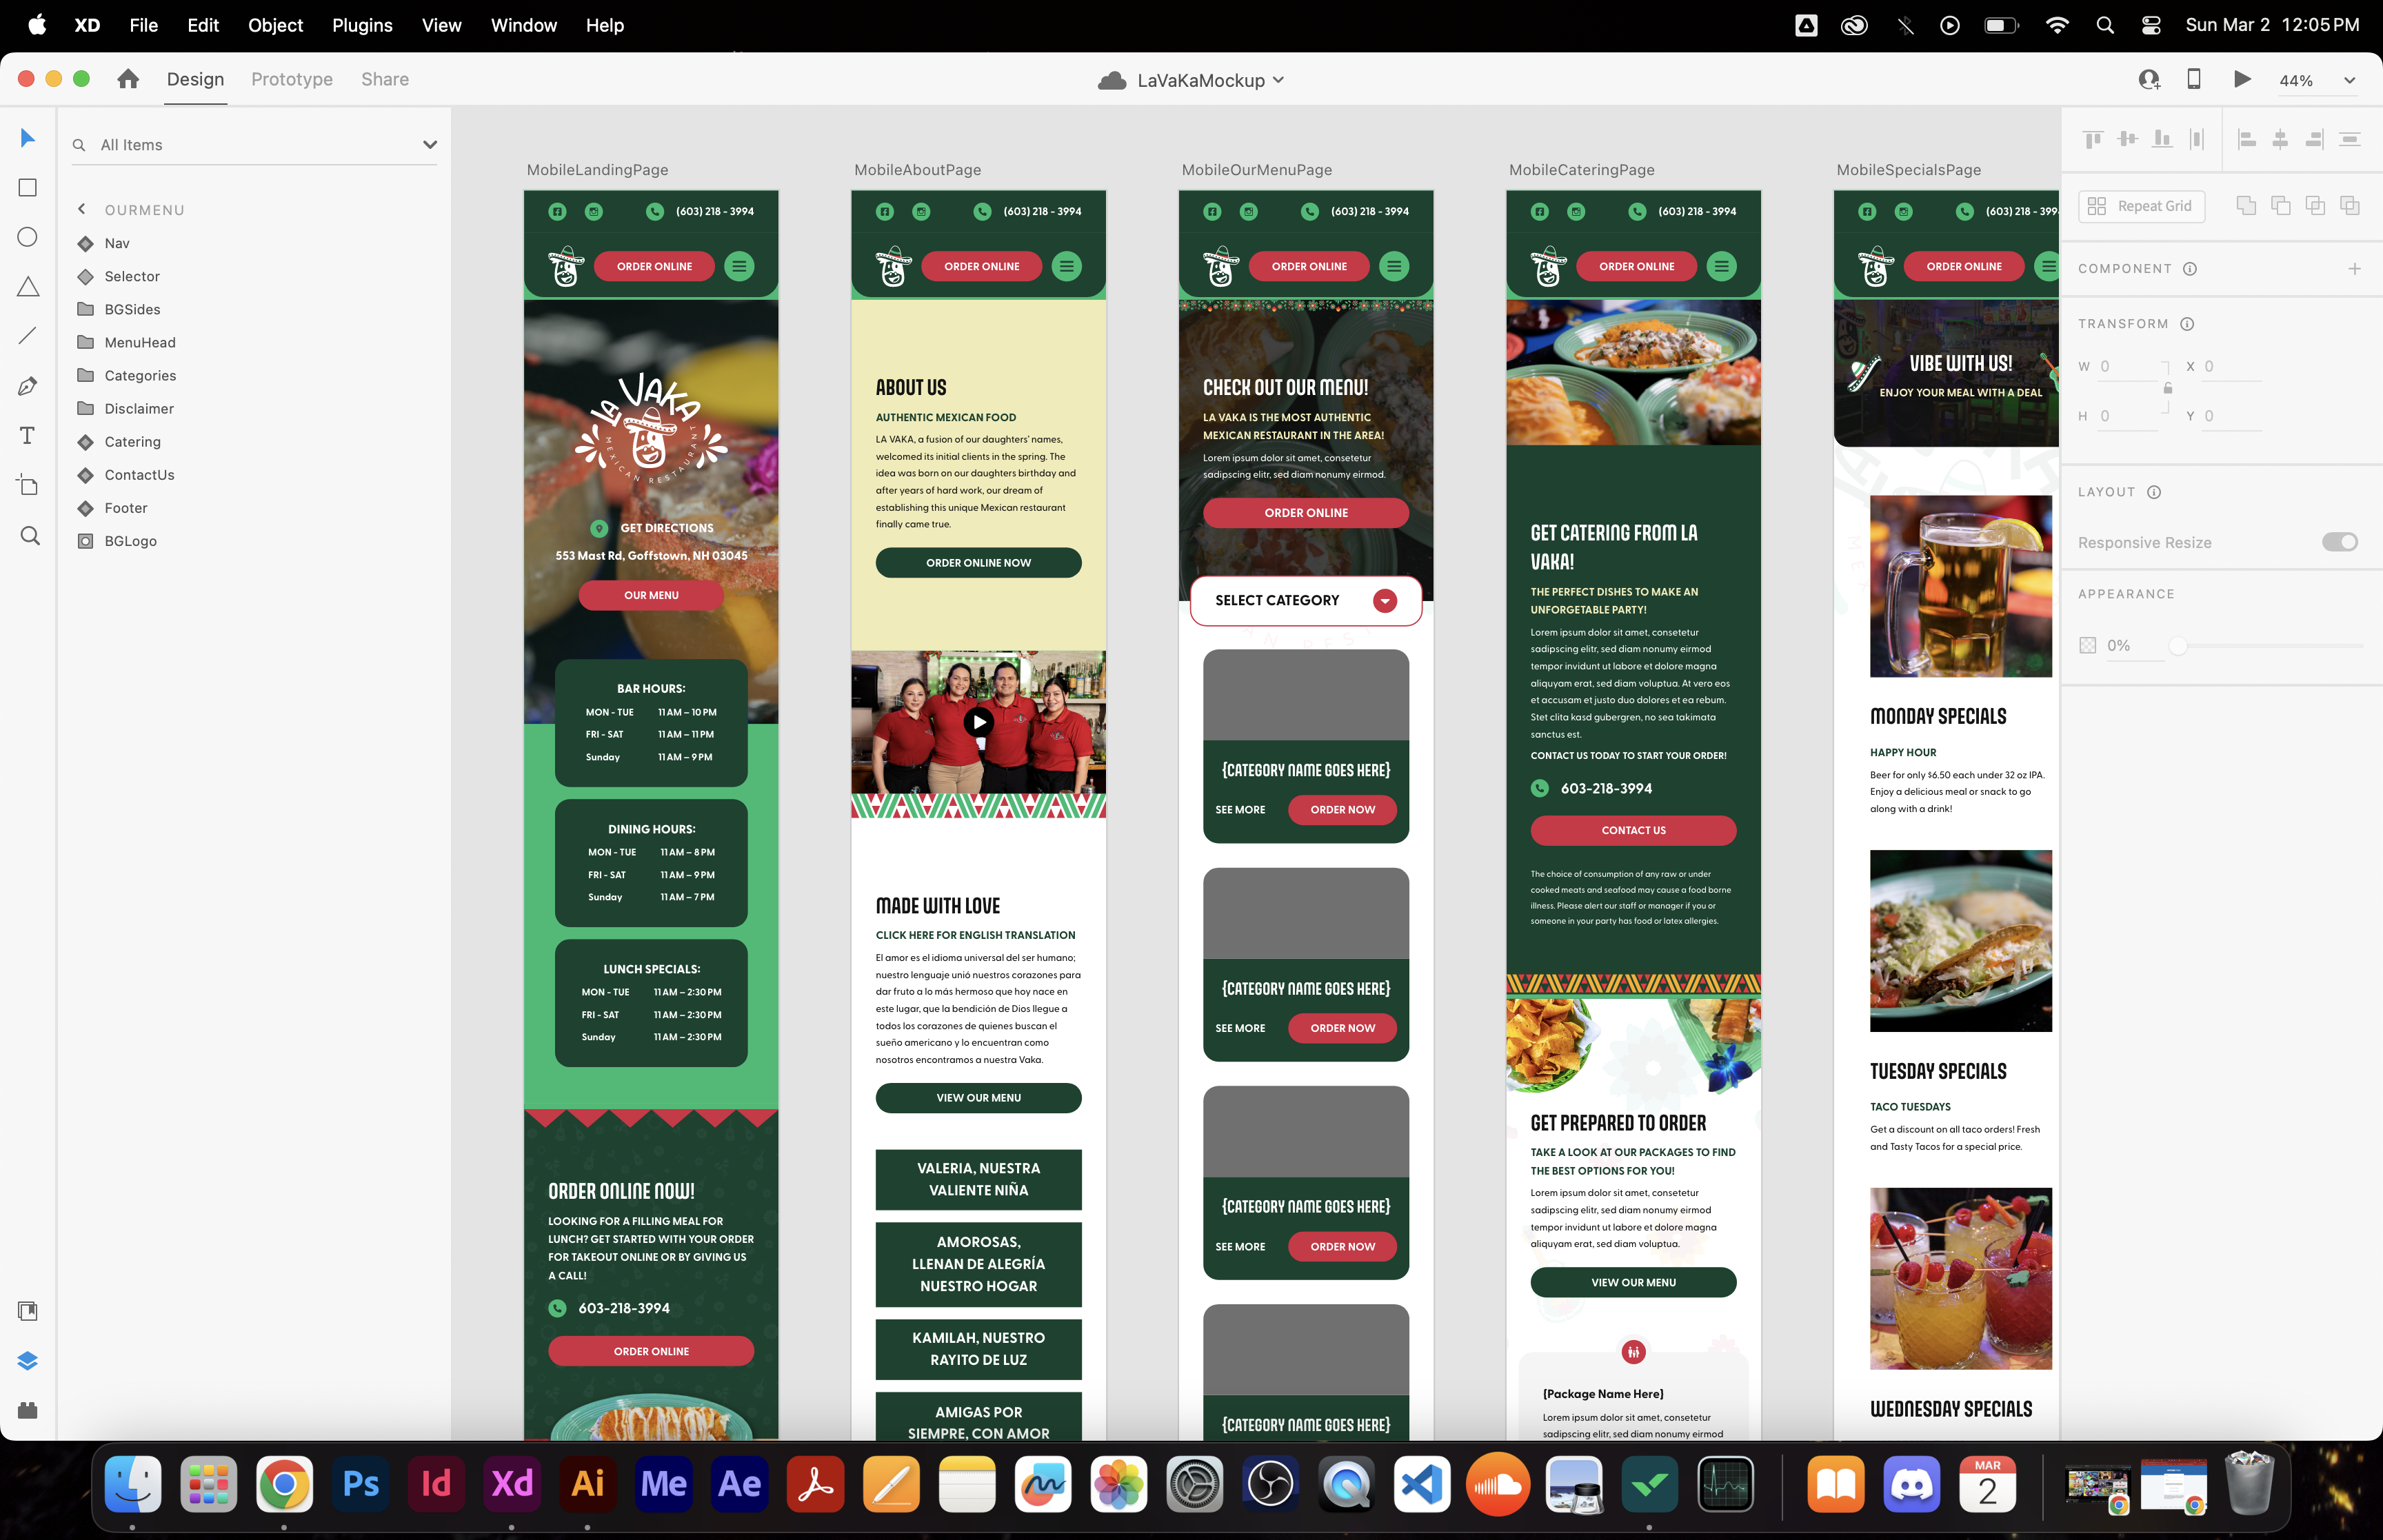This screenshot has height=1540, width=2383.
Task: Select the Polygon tool
Action: pos(28,287)
